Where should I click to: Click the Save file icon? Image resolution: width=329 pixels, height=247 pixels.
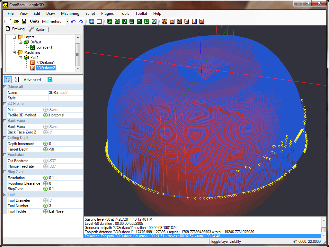(24, 21)
